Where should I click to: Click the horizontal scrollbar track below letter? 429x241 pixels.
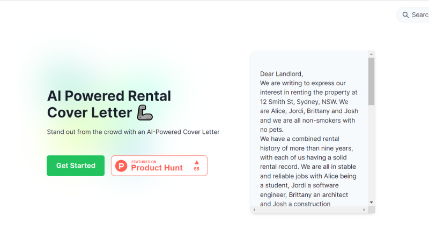(309, 210)
